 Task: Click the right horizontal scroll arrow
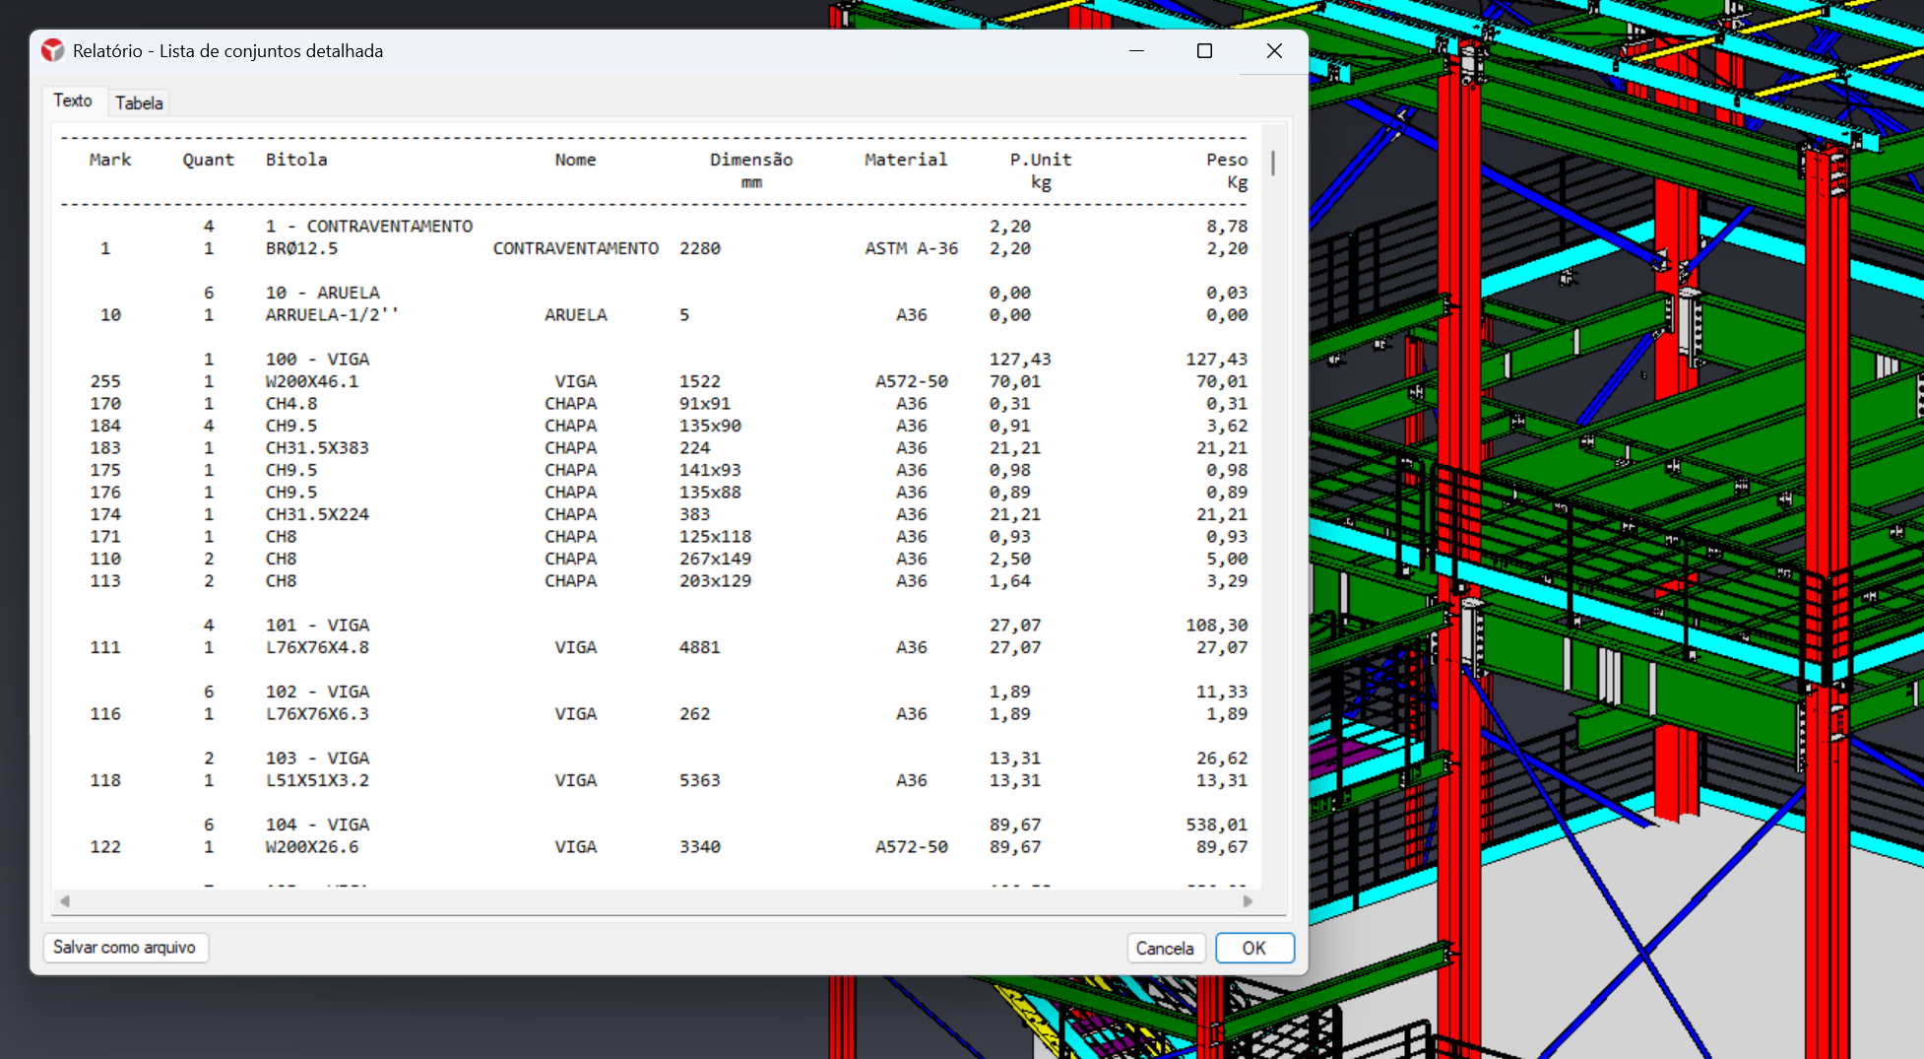(1248, 900)
